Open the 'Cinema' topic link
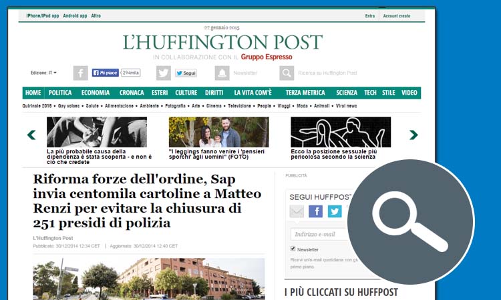 pos(214,106)
